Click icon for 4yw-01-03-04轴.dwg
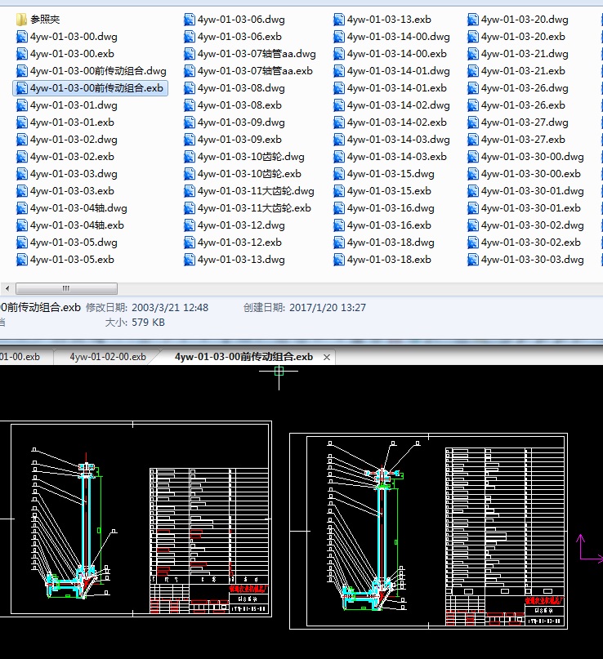 click(21, 208)
